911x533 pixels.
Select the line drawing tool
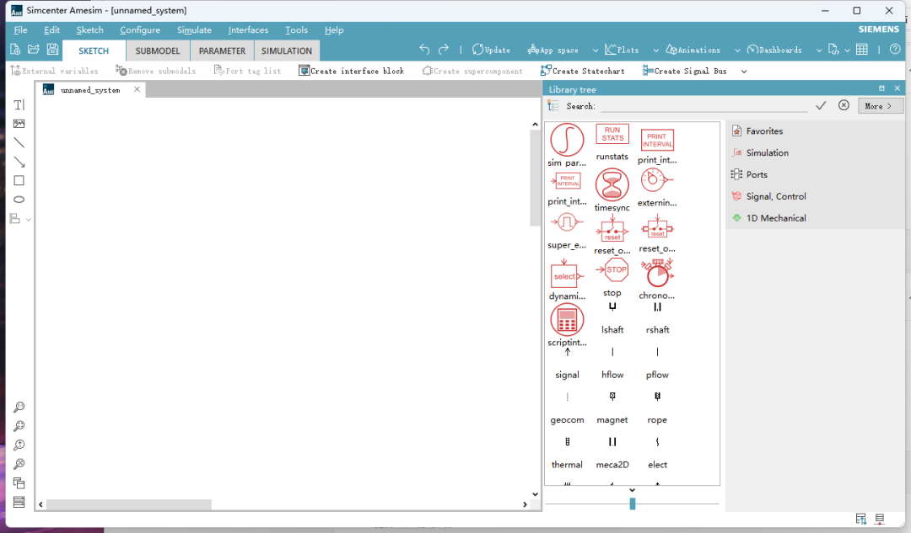click(x=19, y=142)
